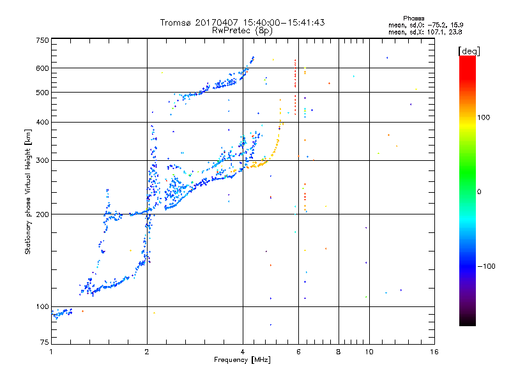Click the "Frequency [MHz]" axis title
The image size is (511, 383).
[x=242, y=360]
